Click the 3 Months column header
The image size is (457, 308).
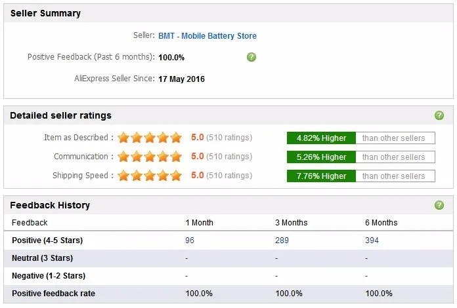[x=292, y=223]
